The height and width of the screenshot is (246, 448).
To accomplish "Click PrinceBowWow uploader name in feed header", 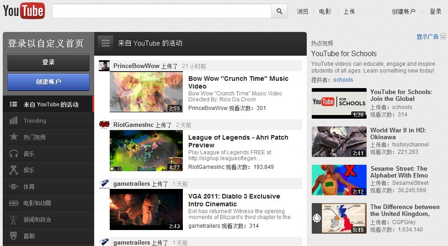I will [x=136, y=66].
